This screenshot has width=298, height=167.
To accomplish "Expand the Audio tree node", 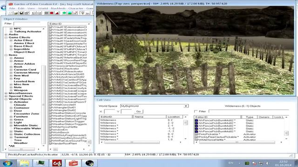I will 6,34.
